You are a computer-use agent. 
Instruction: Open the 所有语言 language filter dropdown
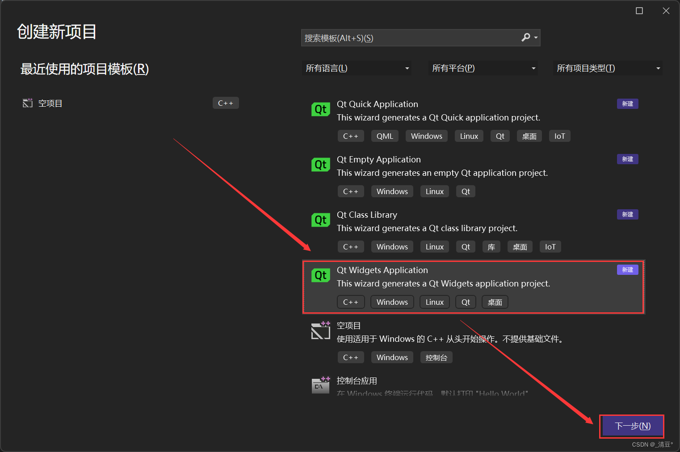click(357, 68)
